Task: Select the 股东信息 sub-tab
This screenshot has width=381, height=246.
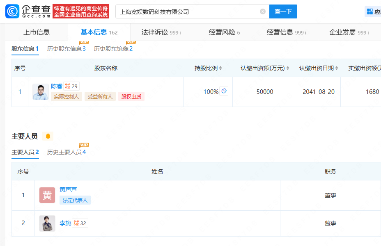Action: click(x=25, y=49)
